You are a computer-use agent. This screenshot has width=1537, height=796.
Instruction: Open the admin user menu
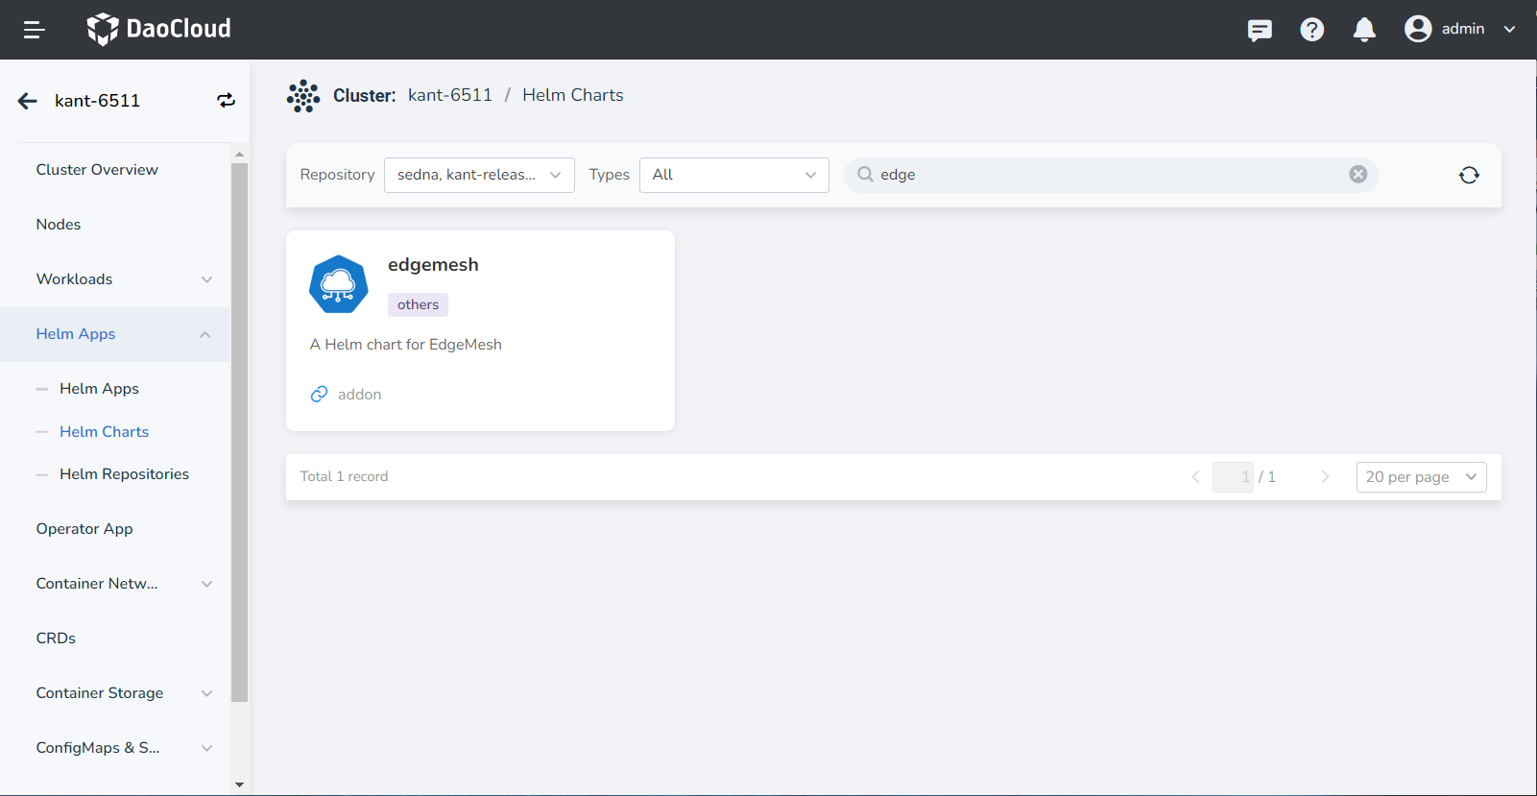pyautogui.click(x=1460, y=29)
